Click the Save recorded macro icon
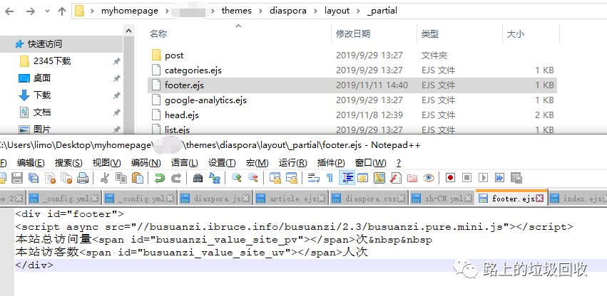607x296 pixels. tap(516, 178)
